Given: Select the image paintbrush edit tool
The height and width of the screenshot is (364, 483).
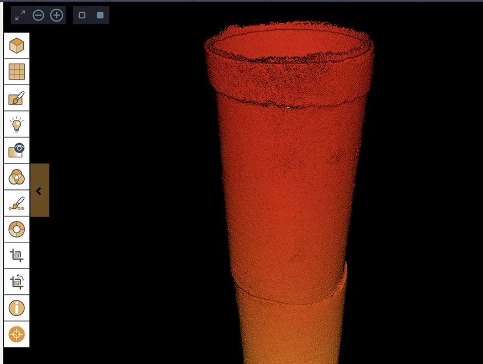Looking at the screenshot, I should tap(17, 98).
